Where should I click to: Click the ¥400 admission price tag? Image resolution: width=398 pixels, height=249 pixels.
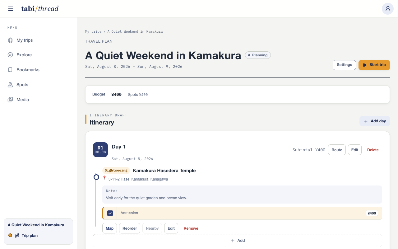pos(372,213)
